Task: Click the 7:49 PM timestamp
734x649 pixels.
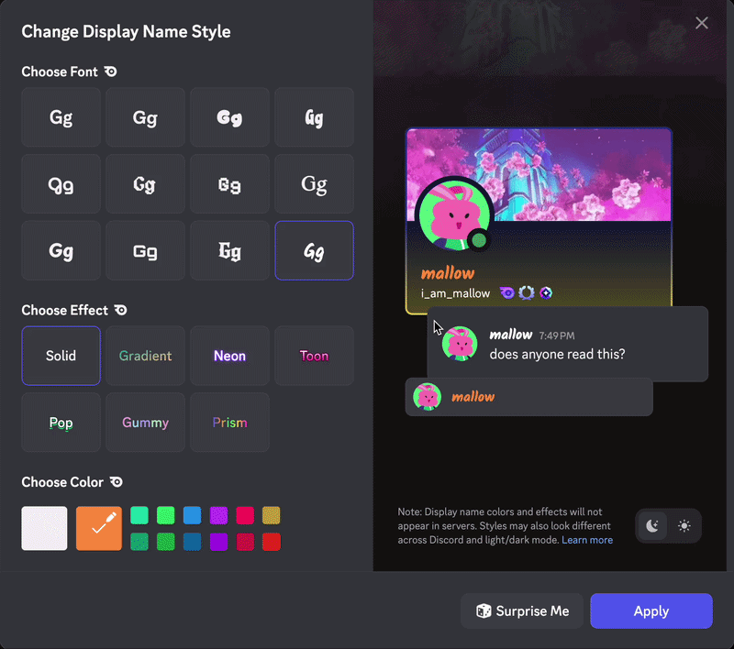Action: pos(557,335)
